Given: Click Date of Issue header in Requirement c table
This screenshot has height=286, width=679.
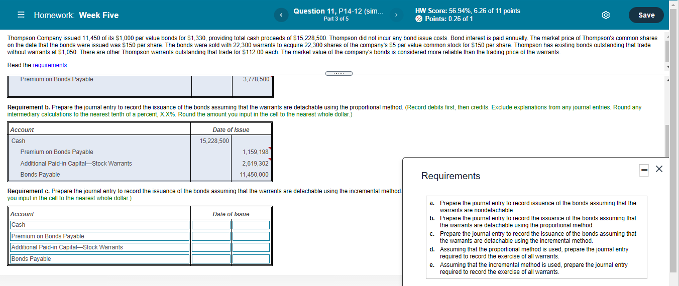Looking at the screenshot, I should (x=231, y=214).
